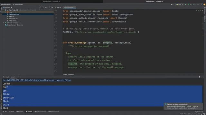Viewport: 206px width, 115px height.
Task: Expand the External Libraries node
Action: 4,23
